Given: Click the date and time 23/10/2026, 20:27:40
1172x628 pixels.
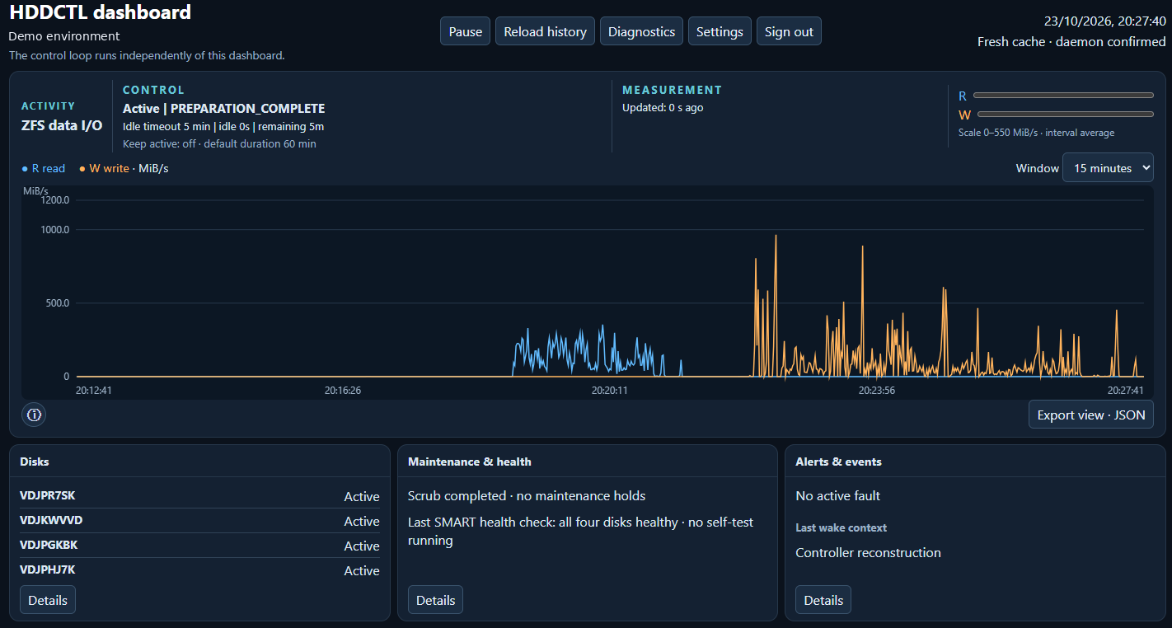Looking at the screenshot, I should point(1105,21).
